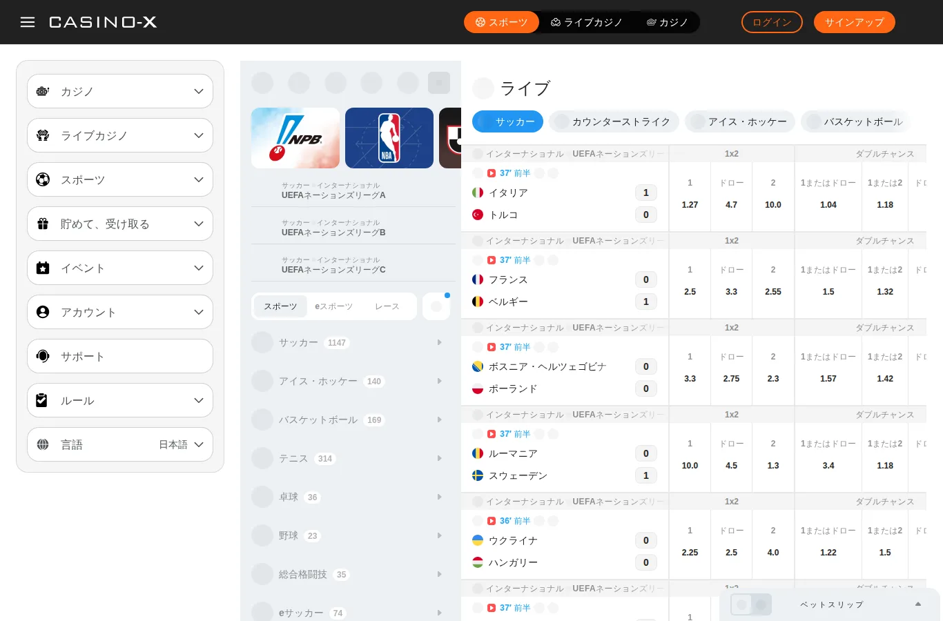Image resolution: width=943 pixels, height=621 pixels.
Task: Click the Sweden flag icon
Action: pyautogui.click(x=478, y=475)
